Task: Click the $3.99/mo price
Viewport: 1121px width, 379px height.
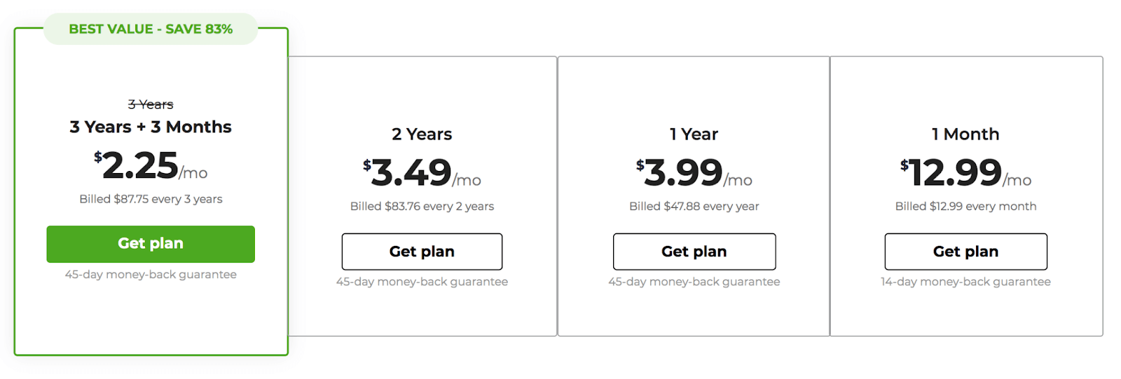Action: tap(694, 173)
